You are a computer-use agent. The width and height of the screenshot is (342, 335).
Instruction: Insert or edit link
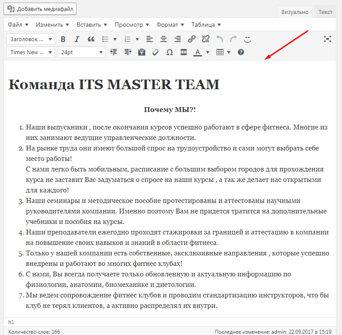[x=192, y=39]
